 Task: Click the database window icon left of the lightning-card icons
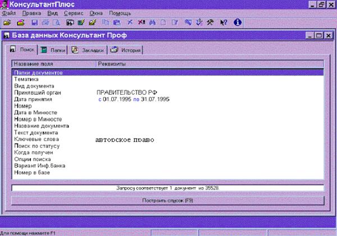click(x=70, y=22)
